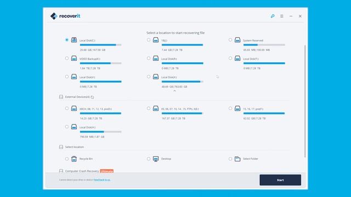This screenshot has height=197, width=351.
Task: Select the VIDEO Backup radio button
Action: (x=67, y=58)
